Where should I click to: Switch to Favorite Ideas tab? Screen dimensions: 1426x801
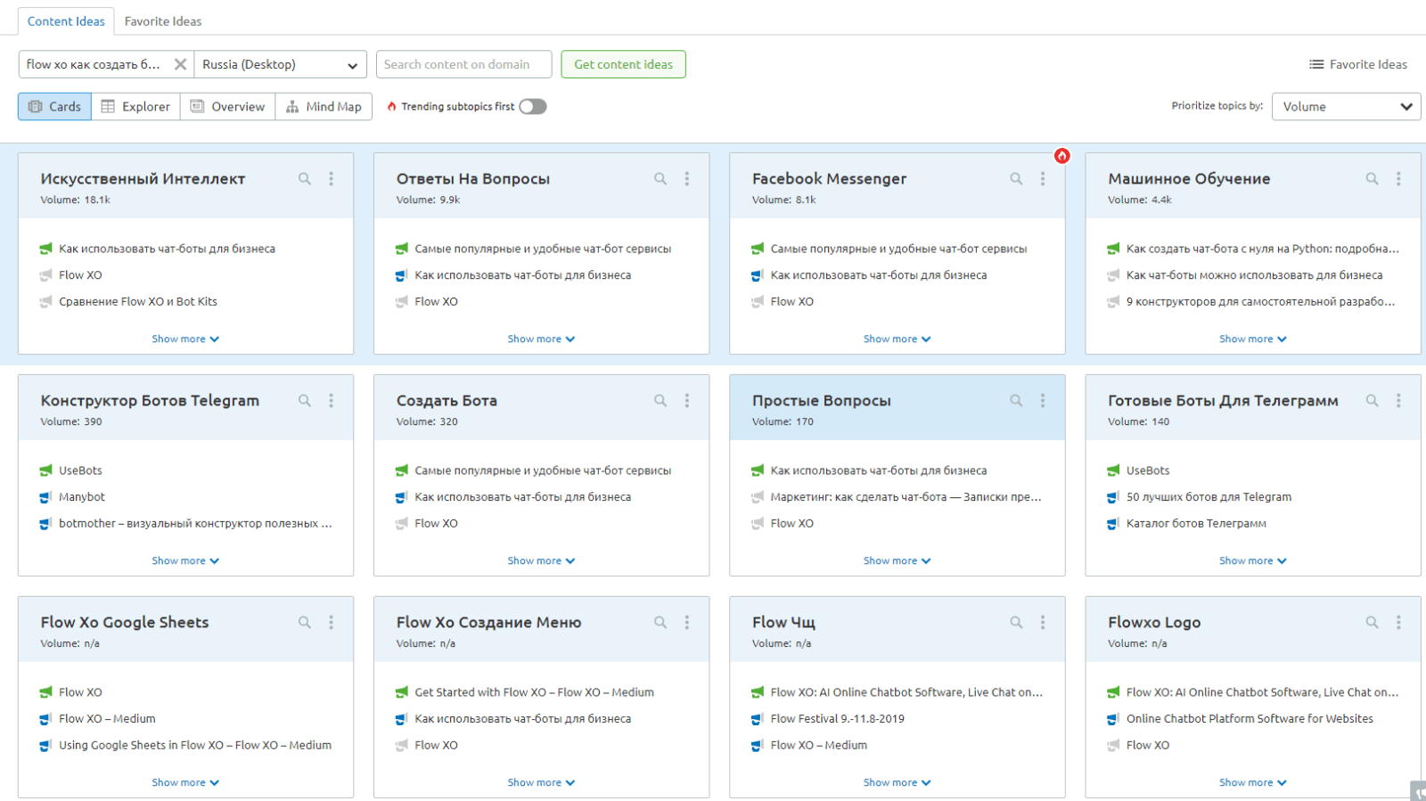pos(163,21)
